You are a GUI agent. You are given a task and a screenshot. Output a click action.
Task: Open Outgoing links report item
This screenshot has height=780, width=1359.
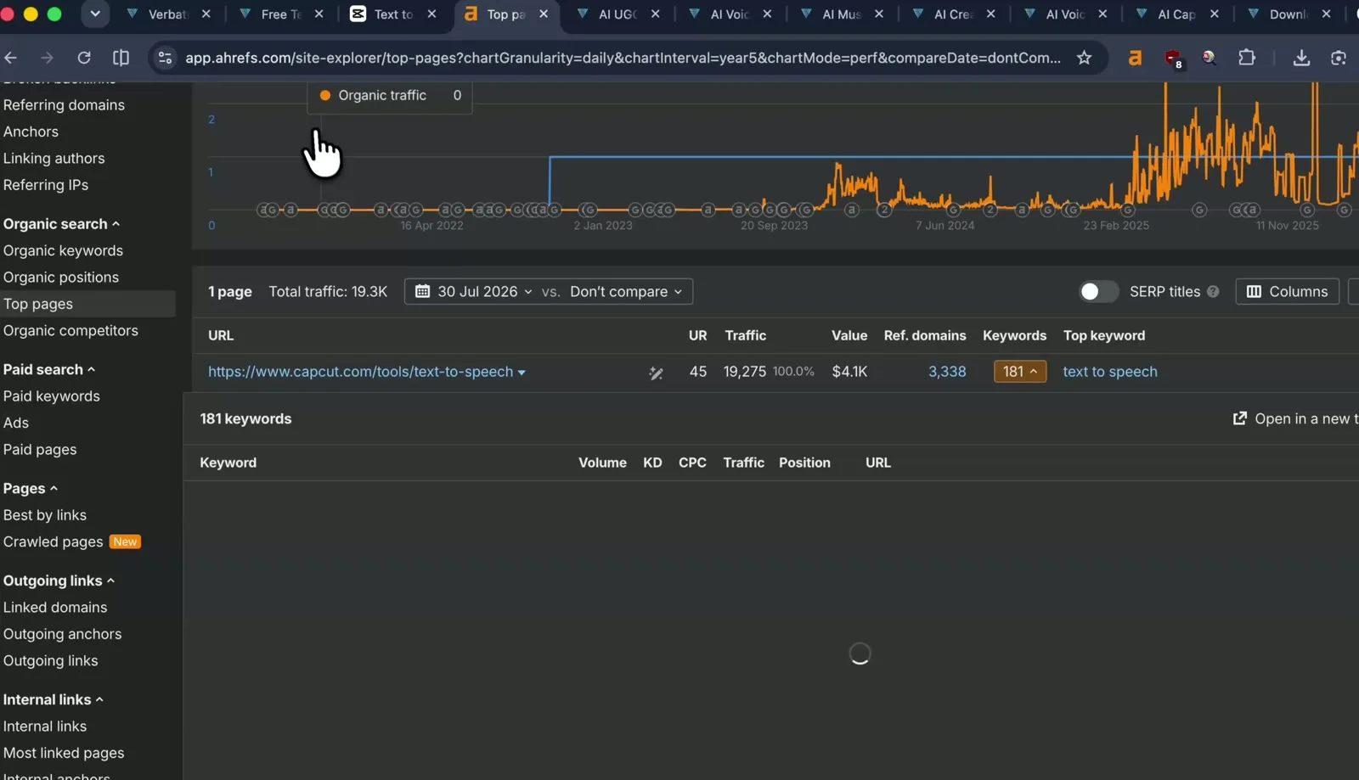pyautogui.click(x=50, y=661)
